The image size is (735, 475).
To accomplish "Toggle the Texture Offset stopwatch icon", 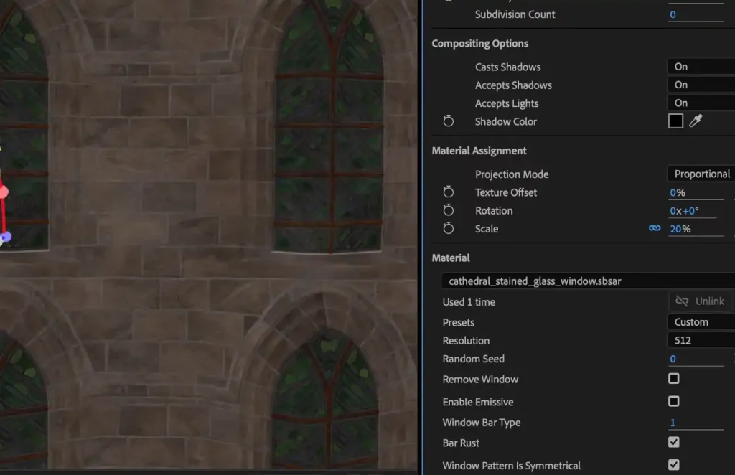I will 449,192.
